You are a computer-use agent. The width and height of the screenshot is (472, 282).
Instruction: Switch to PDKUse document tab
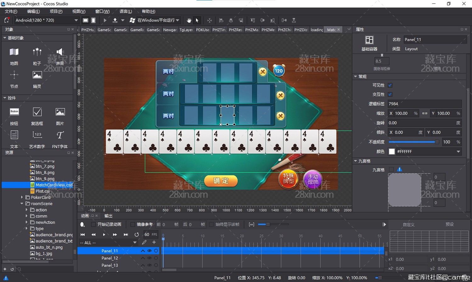203,30
